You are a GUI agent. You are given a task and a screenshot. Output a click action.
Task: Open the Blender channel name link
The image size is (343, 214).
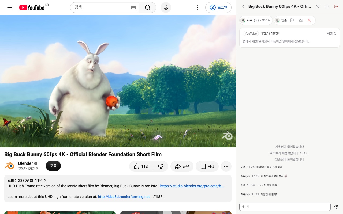25,163
